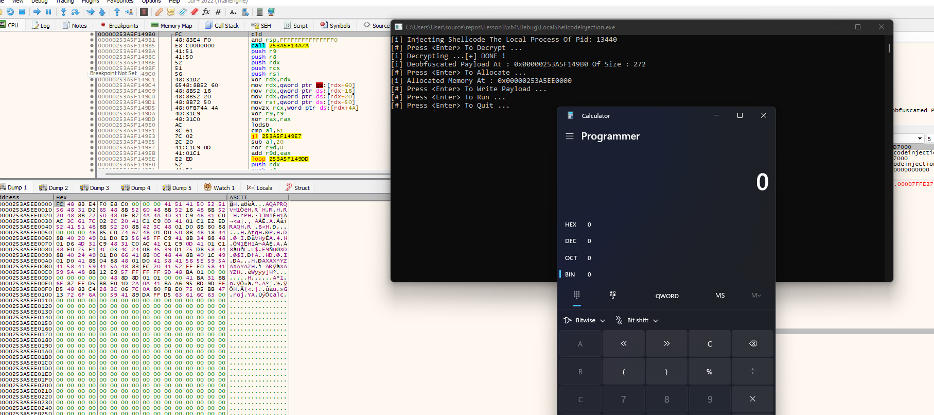Switch to bit toggling keypad in Calculator

pyautogui.click(x=612, y=295)
